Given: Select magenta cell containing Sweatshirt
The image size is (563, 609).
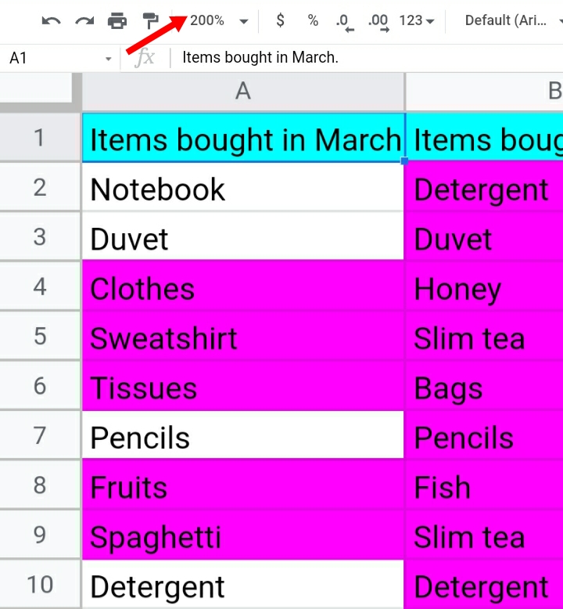Looking at the screenshot, I should tap(243, 336).
